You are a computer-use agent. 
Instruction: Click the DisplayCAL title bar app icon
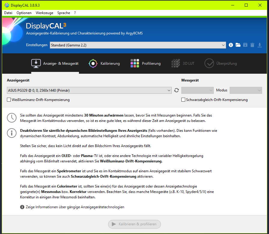[x=7, y=5]
